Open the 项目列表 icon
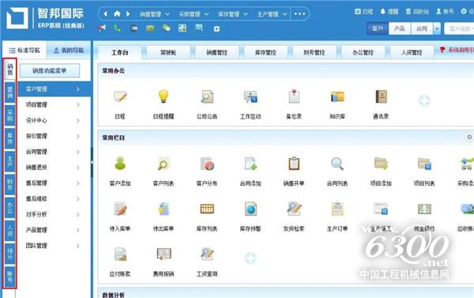 tap(424, 164)
